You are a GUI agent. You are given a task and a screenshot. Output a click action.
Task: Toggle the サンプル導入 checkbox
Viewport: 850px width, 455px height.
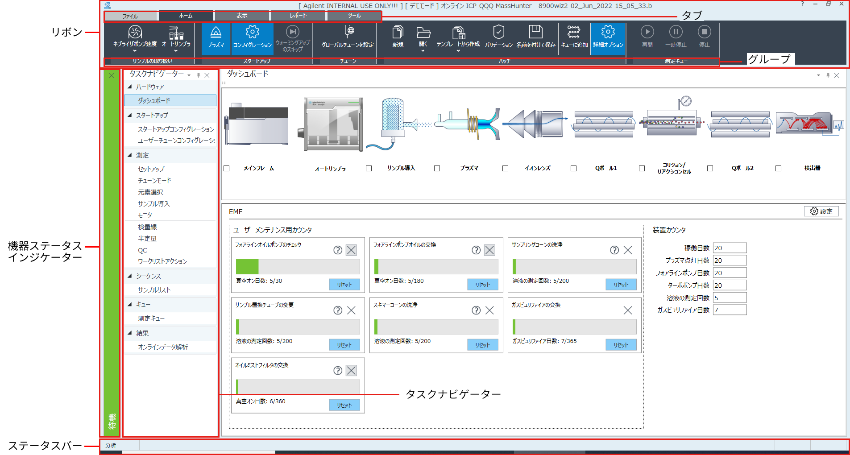click(x=369, y=169)
